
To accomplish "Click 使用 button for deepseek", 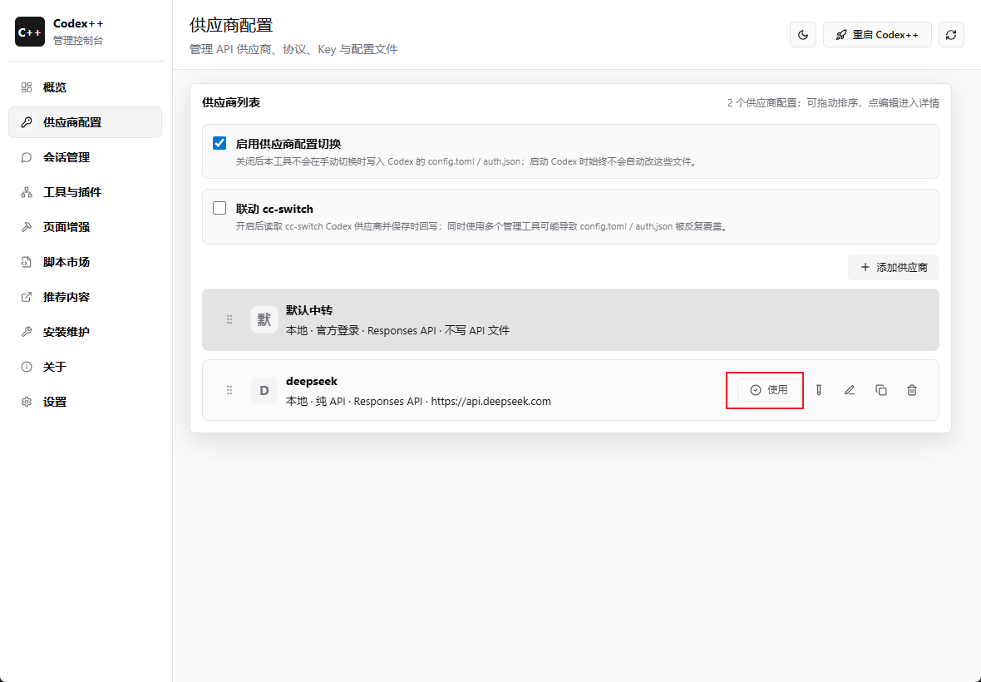I will 769,390.
